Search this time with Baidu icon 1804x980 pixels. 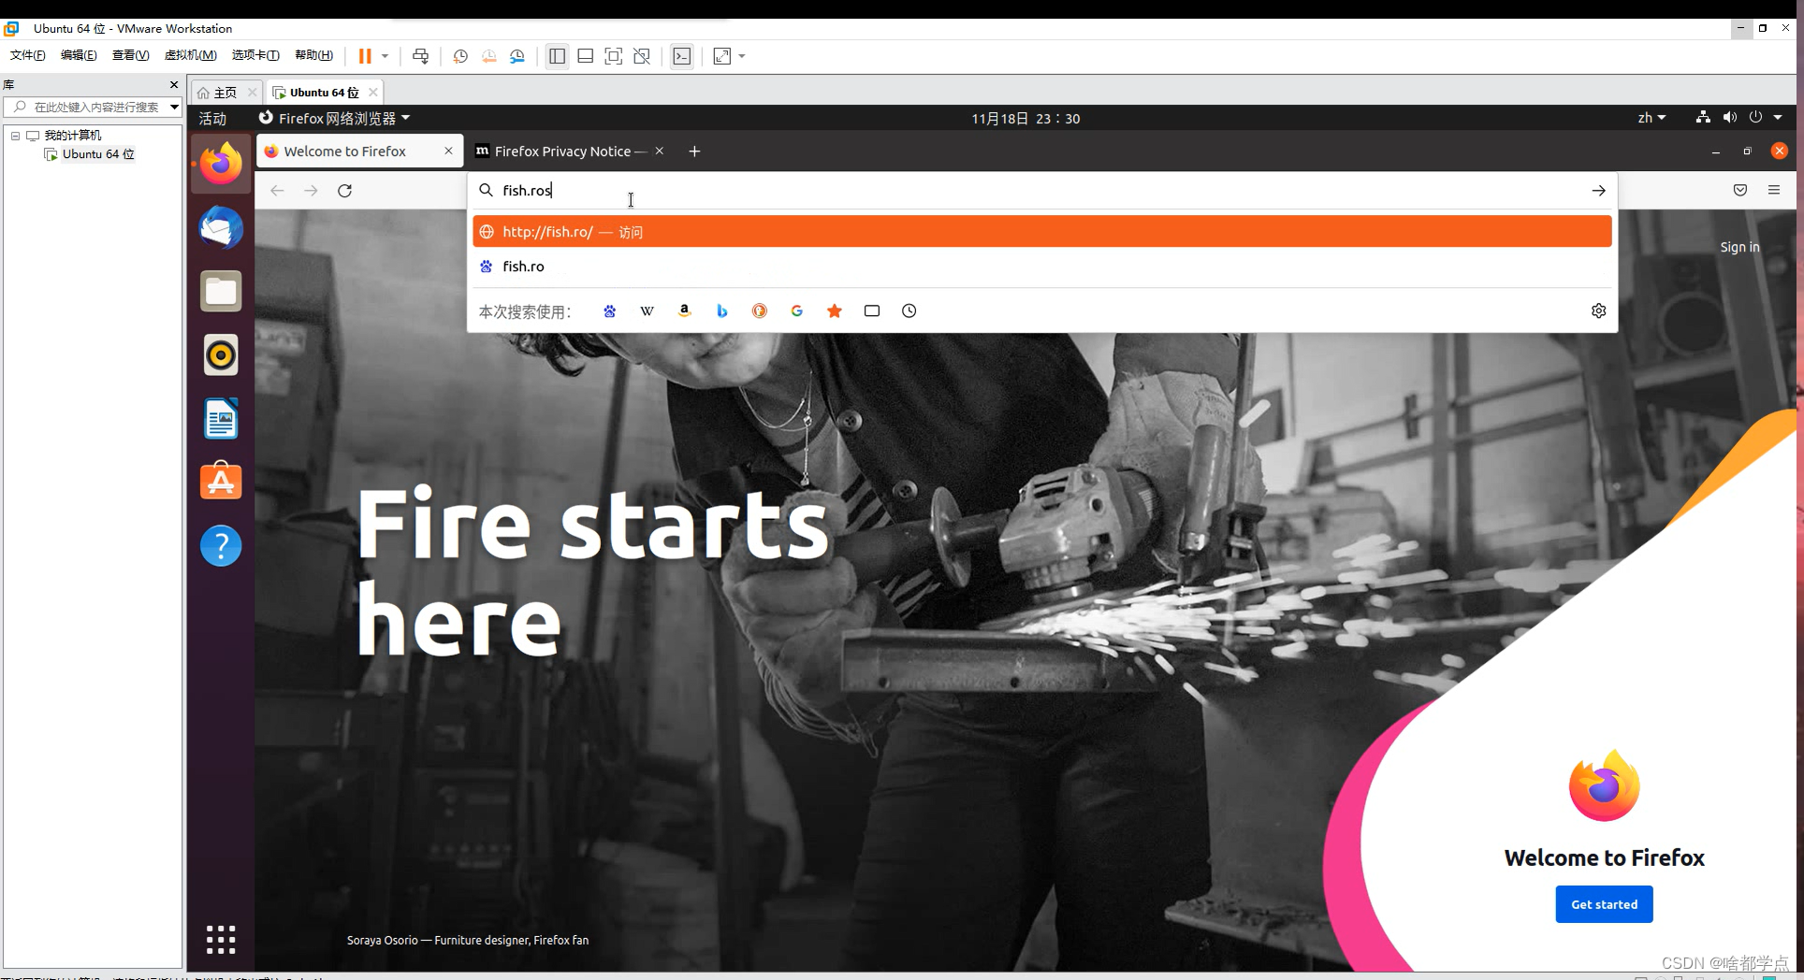click(x=609, y=311)
